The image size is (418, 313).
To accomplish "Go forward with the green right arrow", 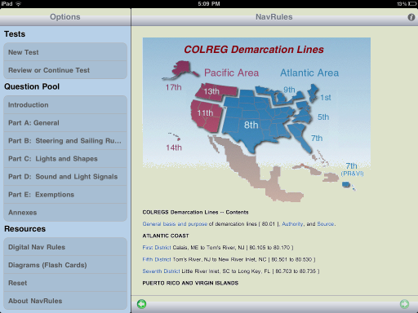I will [404, 304].
